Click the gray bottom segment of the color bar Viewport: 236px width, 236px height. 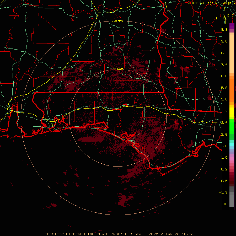232,200
